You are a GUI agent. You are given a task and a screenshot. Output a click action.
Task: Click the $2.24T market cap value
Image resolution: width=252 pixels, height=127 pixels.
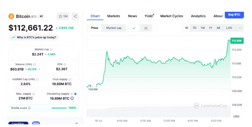click(x=38, y=54)
